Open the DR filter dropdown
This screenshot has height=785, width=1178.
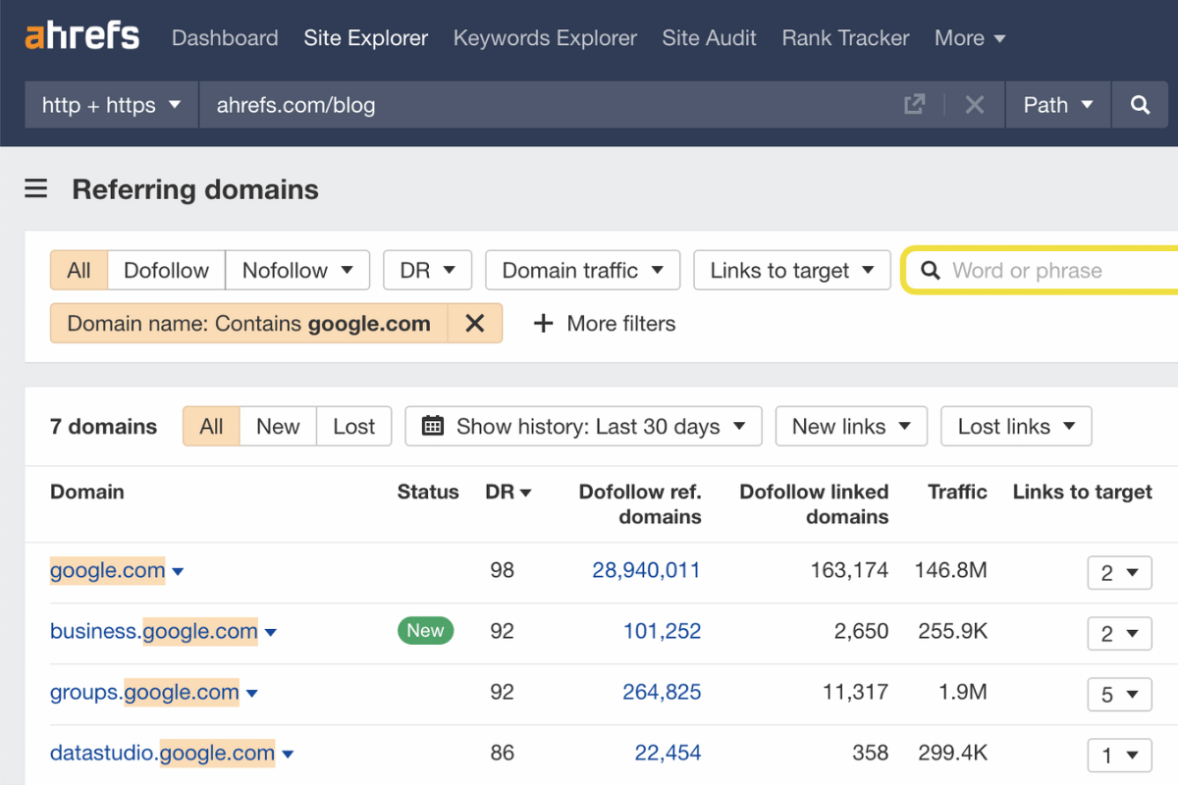tap(427, 270)
